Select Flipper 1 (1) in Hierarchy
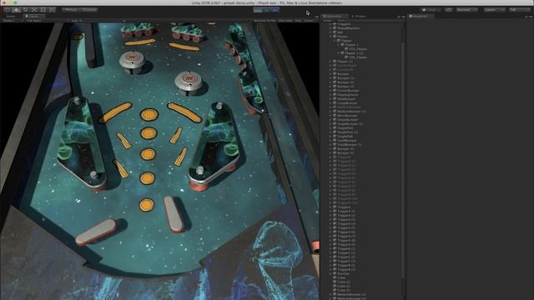This screenshot has height=300, width=534. coord(354,53)
